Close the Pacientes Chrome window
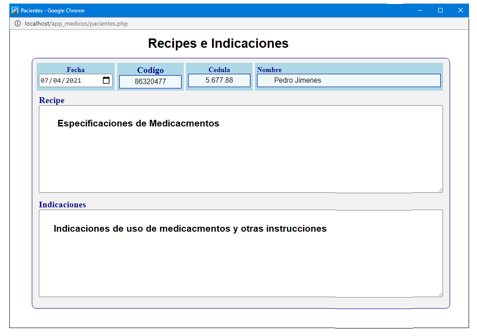 [460, 10]
